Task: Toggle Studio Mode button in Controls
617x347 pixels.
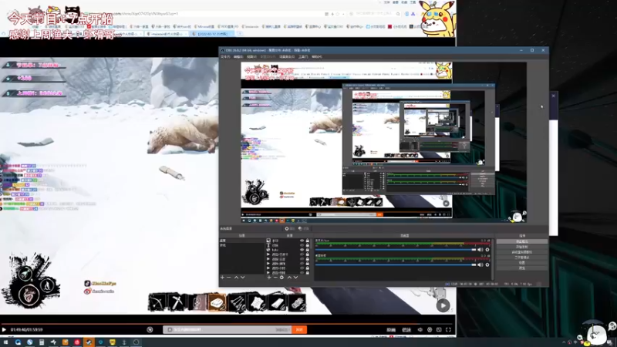Action: [522, 258]
